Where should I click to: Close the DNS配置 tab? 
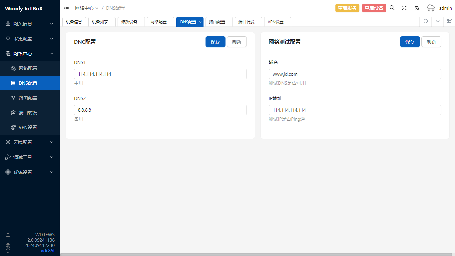(x=200, y=22)
